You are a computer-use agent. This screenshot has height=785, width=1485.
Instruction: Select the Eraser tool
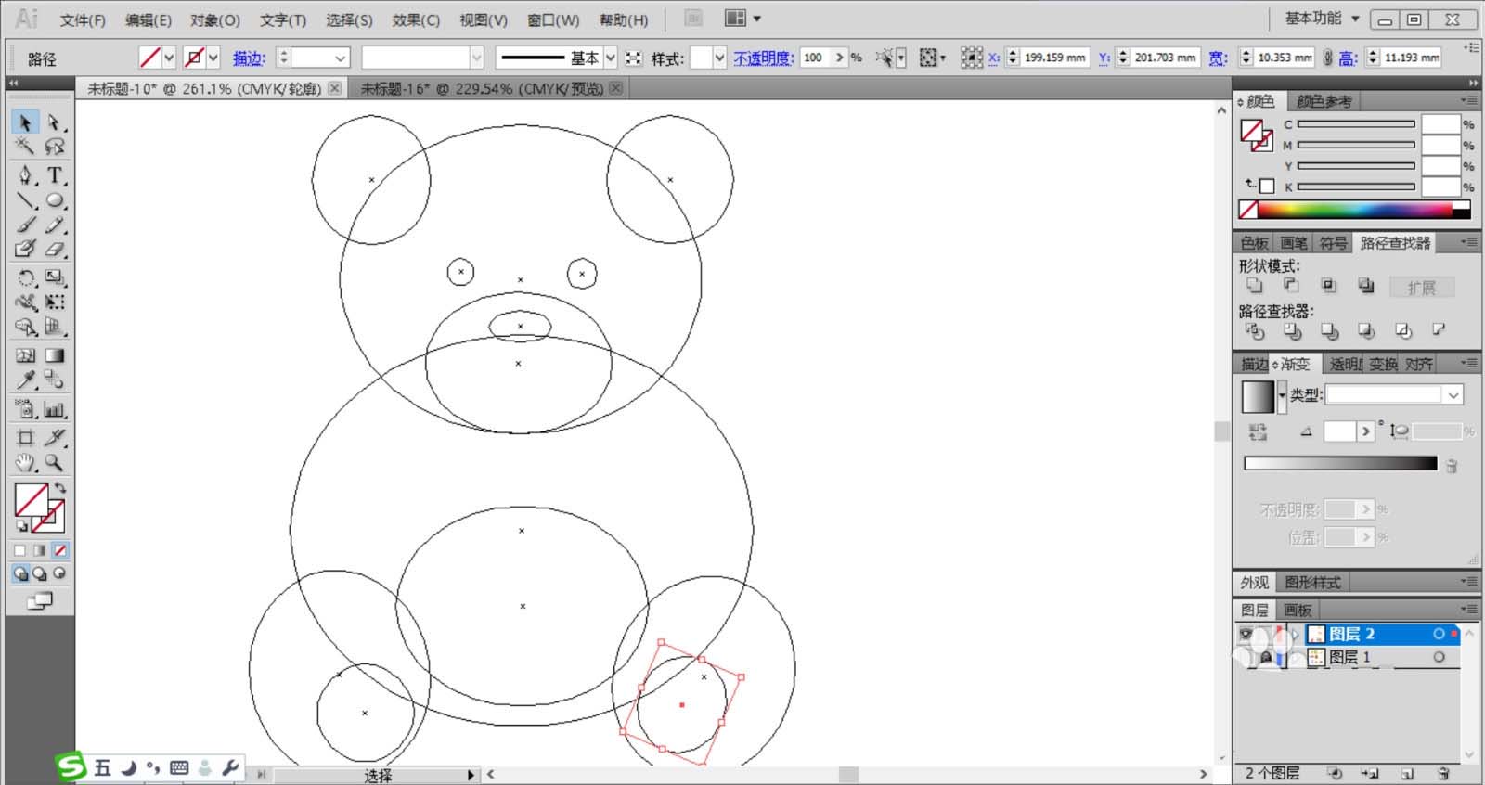55,249
